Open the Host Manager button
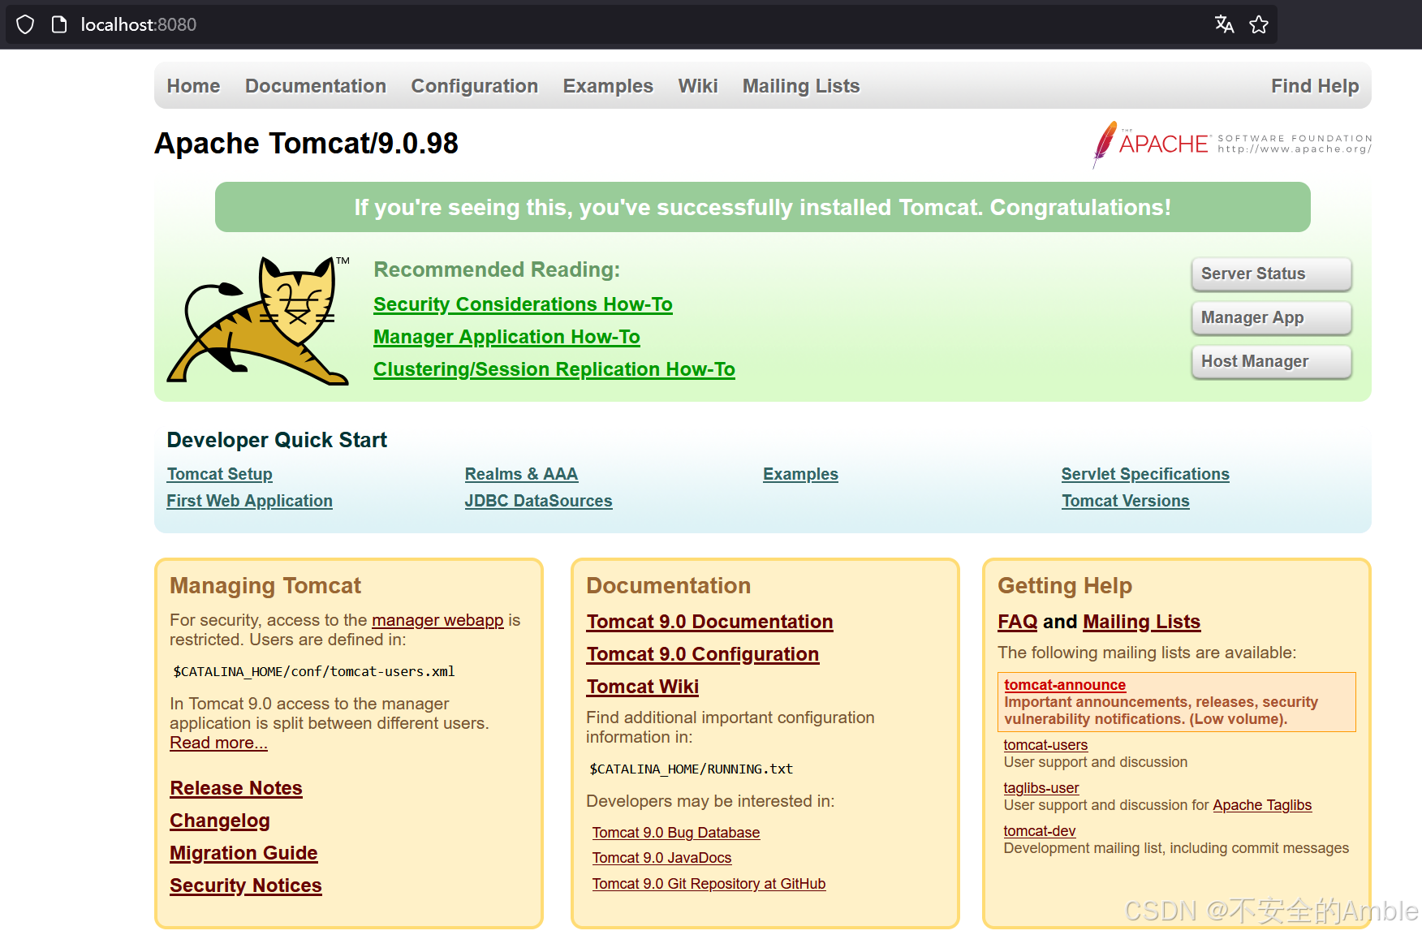 point(1271,361)
